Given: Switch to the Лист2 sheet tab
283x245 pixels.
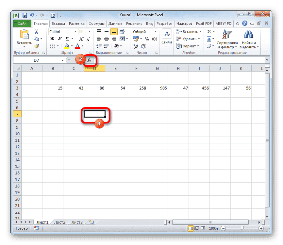Looking at the screenshot, I should [x=60, y=222].
